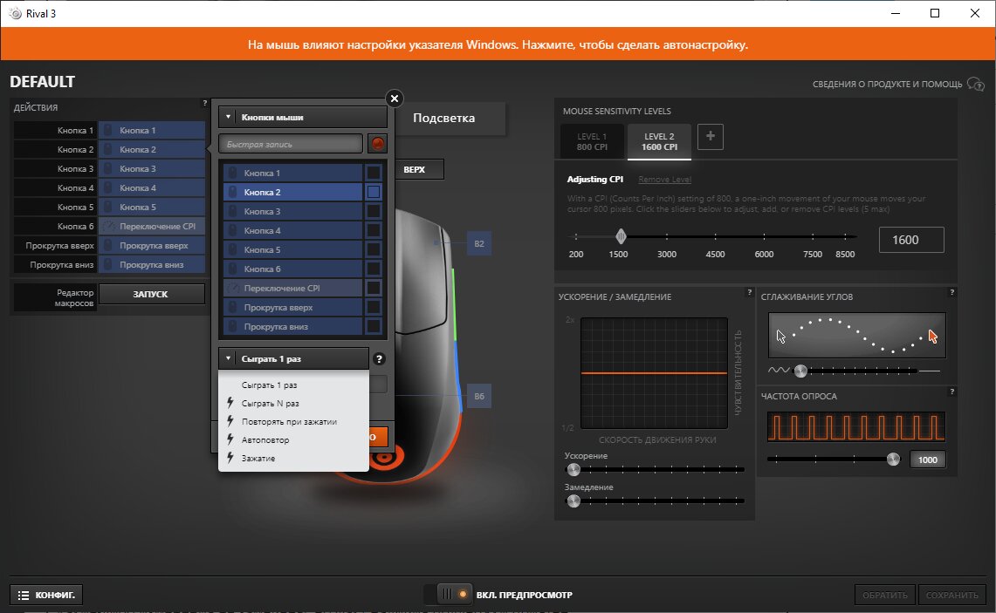The height and width of the screenshot is (613, 996).
Task: Open help for ЧАСТОТА ОПРОСА section
Action: click(951, 392)
